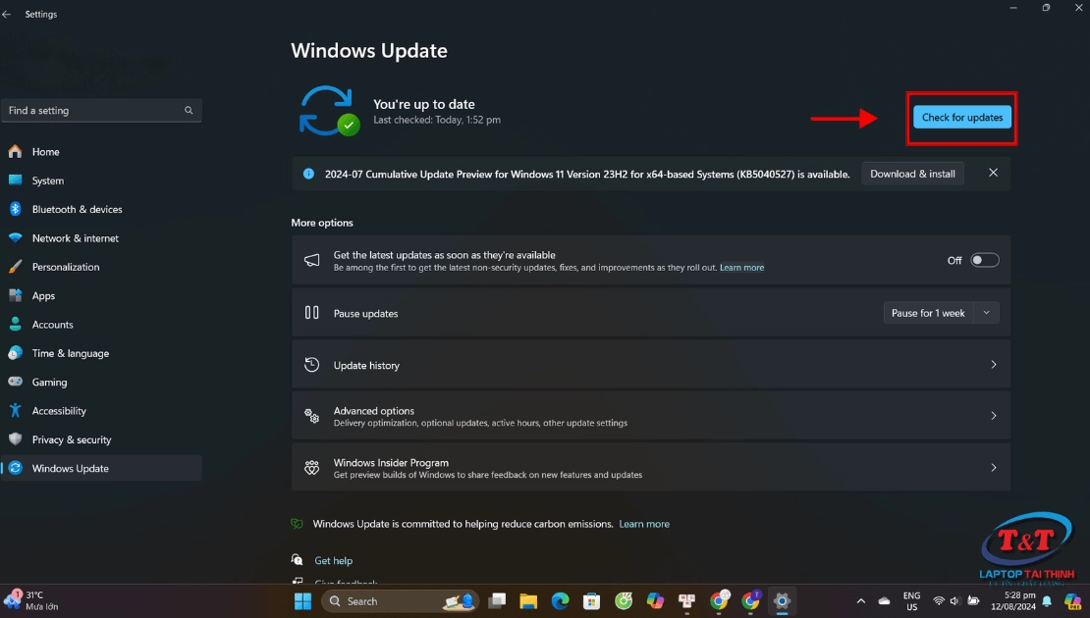Viewport: 1090px width, 618px height.
Task: Click the battery tray icon
Action: coord(973,601)
